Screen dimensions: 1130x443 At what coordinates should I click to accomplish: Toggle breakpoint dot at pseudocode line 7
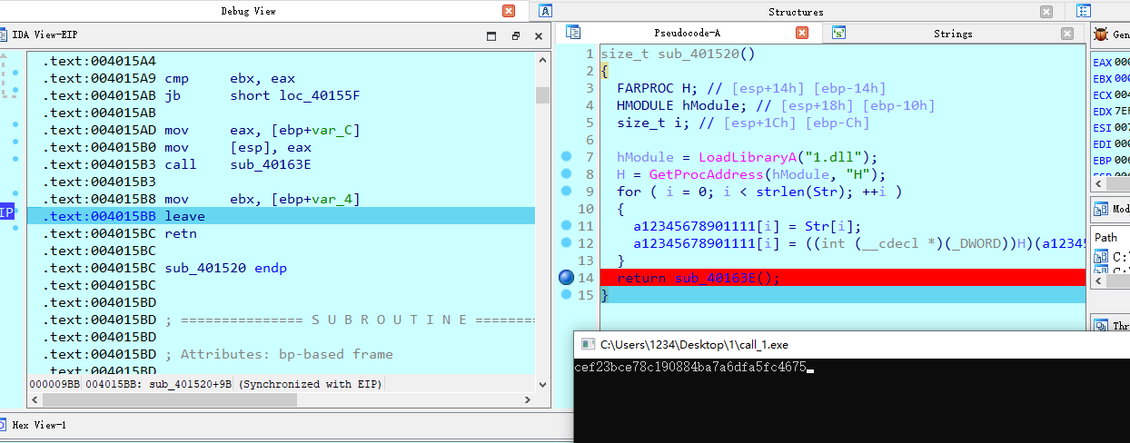[x=566, y=157]
